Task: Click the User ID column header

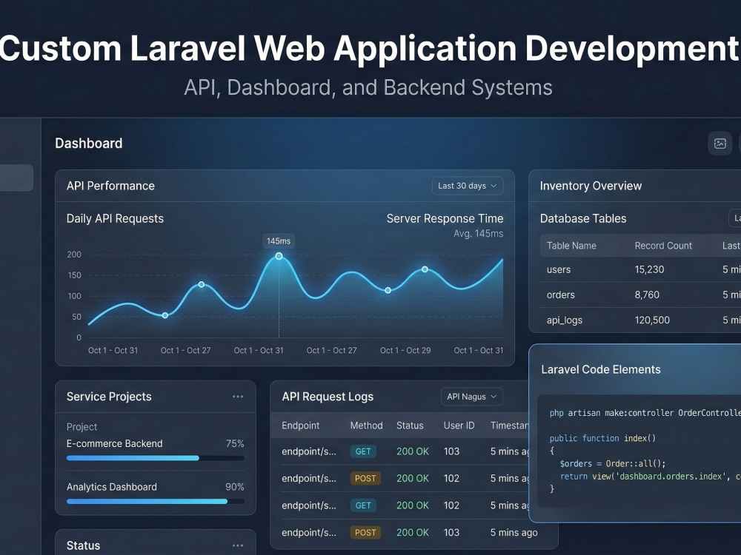Action: pyautogui.click(x=459, y=425)
